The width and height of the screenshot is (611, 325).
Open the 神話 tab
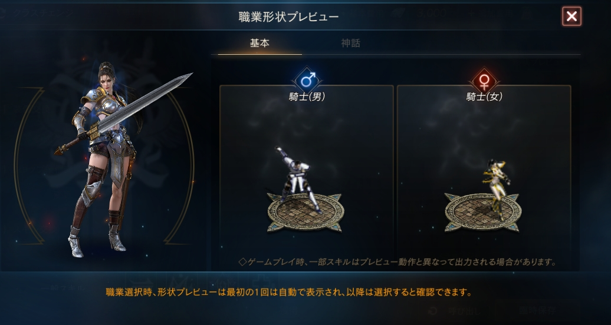(x=351, y=43)
